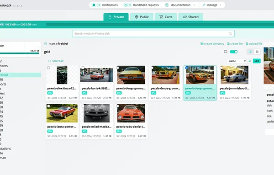The height and width of the screenshot is (175, 274).
Task: Click the sort button
Action: click(257, 61)
